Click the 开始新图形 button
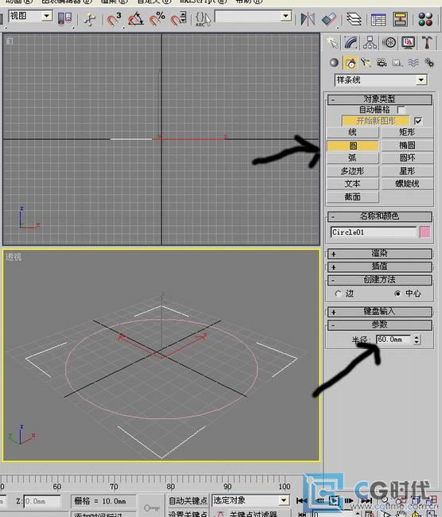The height and width of the screenshot is (517, 442). (x=376, y=121)
